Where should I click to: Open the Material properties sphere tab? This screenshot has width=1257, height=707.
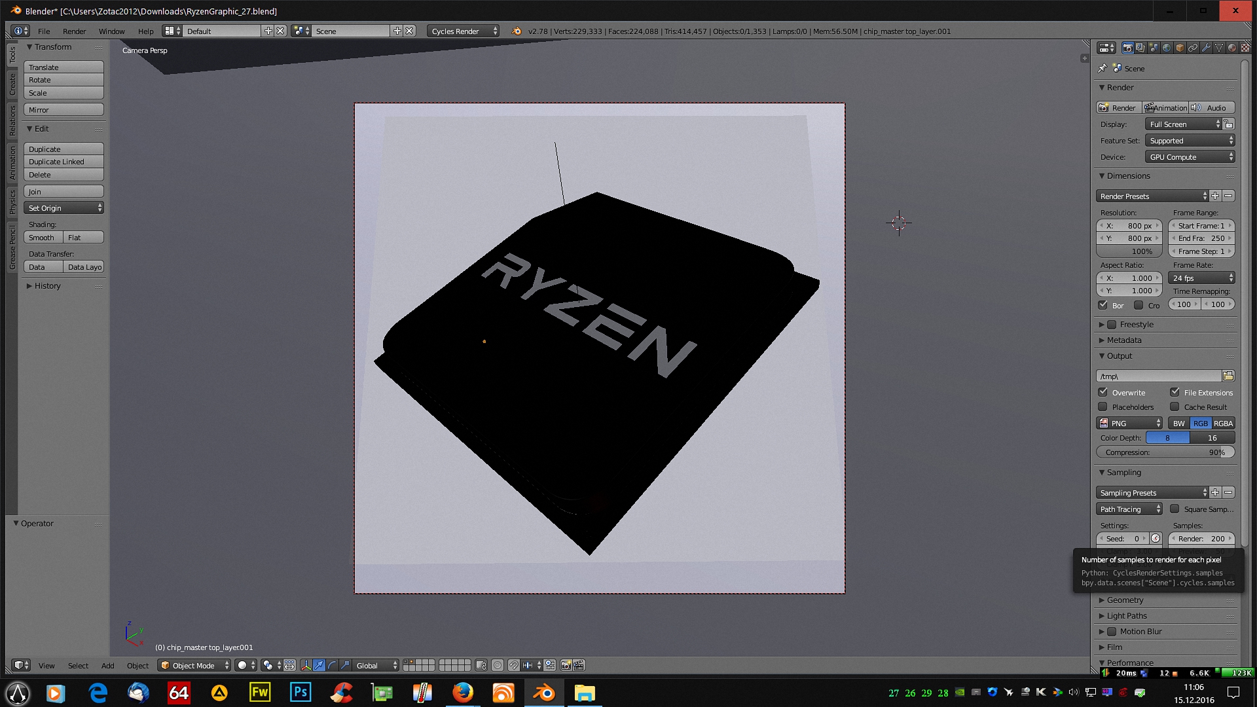[1232, 48]
